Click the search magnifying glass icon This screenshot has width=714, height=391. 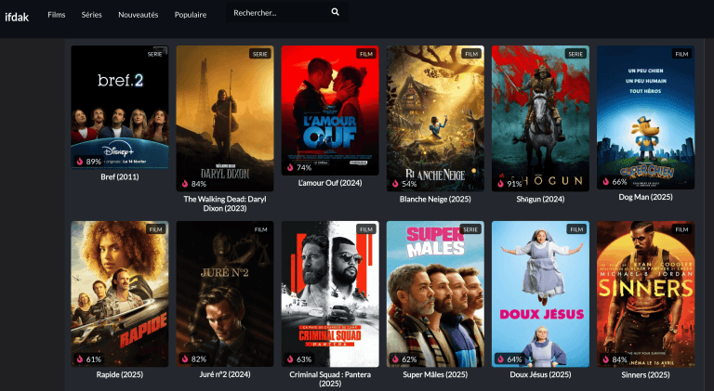[x=335, y=13]
